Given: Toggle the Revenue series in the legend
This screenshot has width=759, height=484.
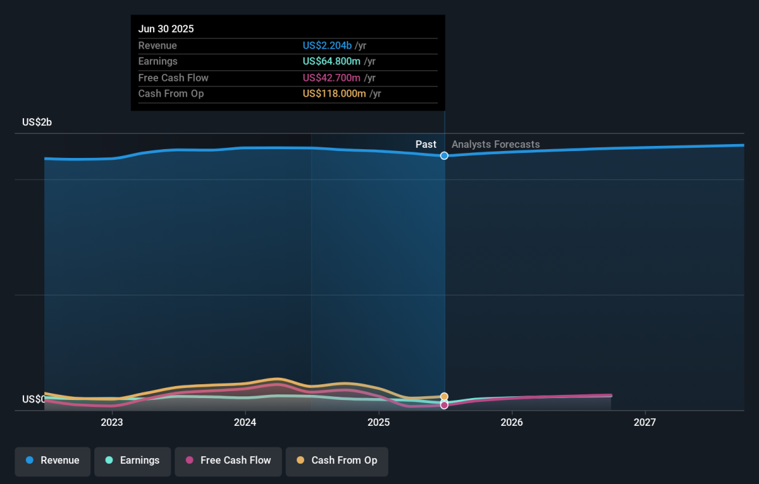Looking at the screenshot, I should pos(53,461).
